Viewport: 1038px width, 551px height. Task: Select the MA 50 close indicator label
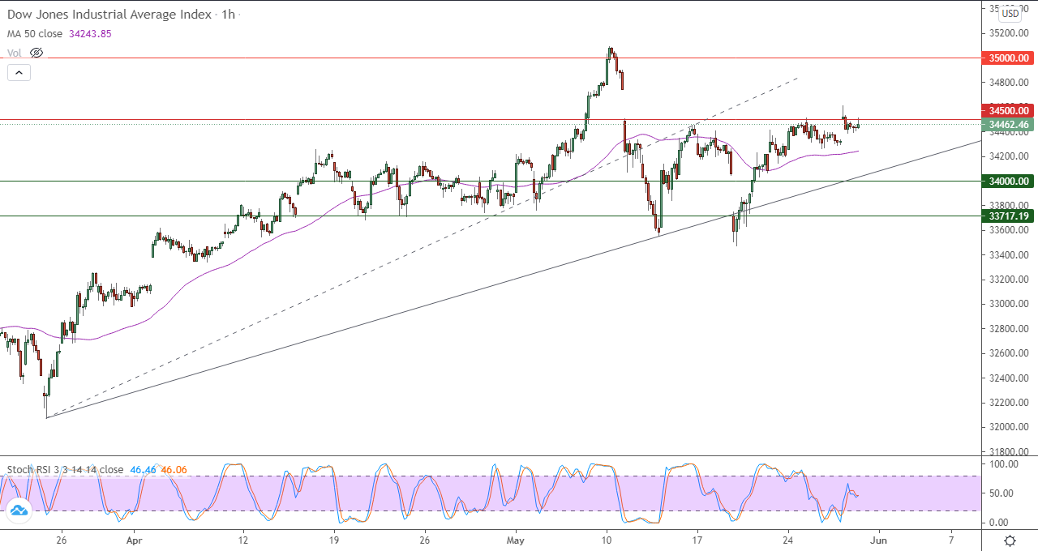point(36,34)
